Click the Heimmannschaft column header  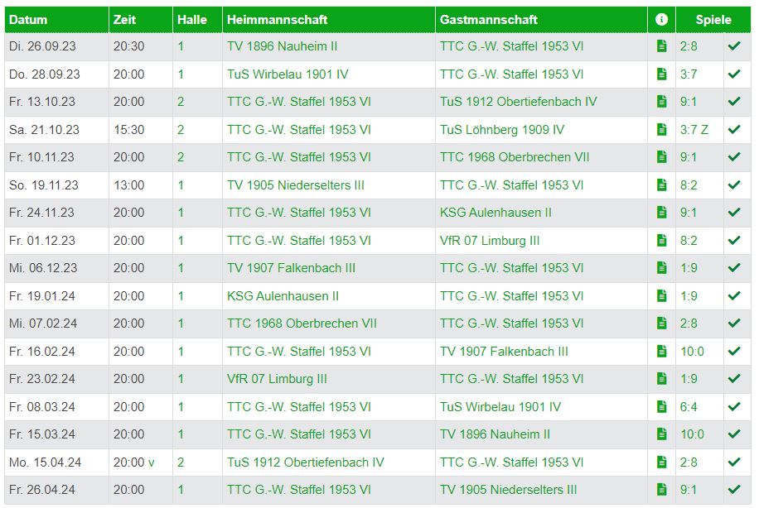click(278, 20)
